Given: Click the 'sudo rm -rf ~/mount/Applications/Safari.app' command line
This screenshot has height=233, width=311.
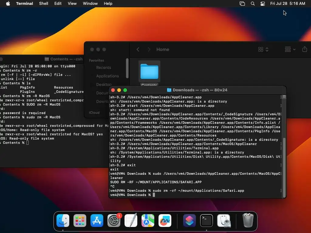Looking at the screenshot, I should point(198,191).
